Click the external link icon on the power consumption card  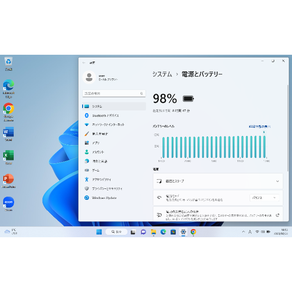coord(277,215)
